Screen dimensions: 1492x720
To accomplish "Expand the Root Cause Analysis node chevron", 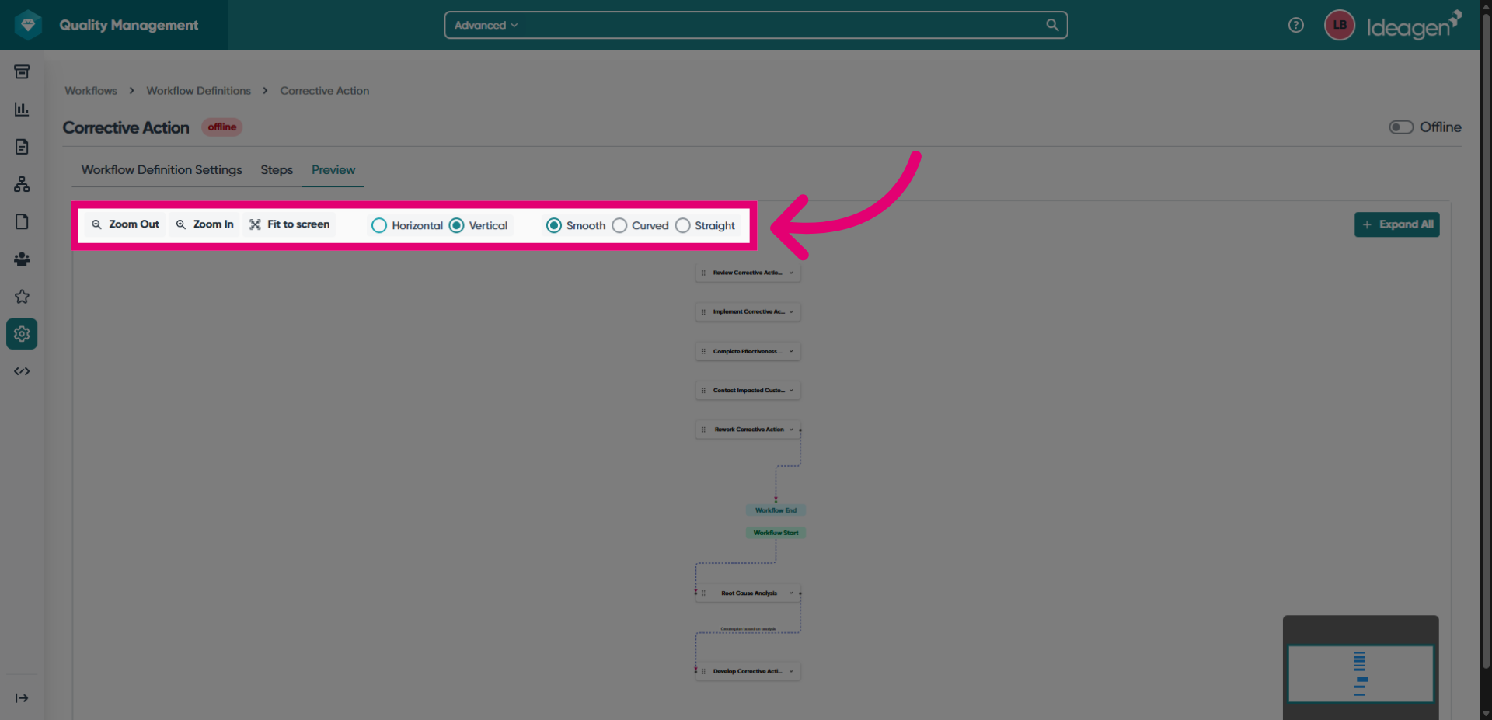I will 791,593.
